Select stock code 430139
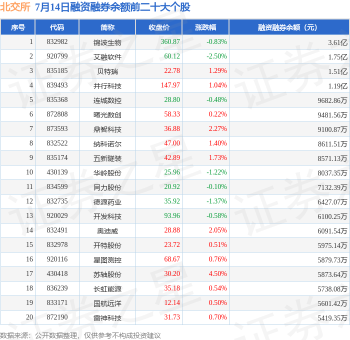350x340 pixels. [x=57, y=172]
